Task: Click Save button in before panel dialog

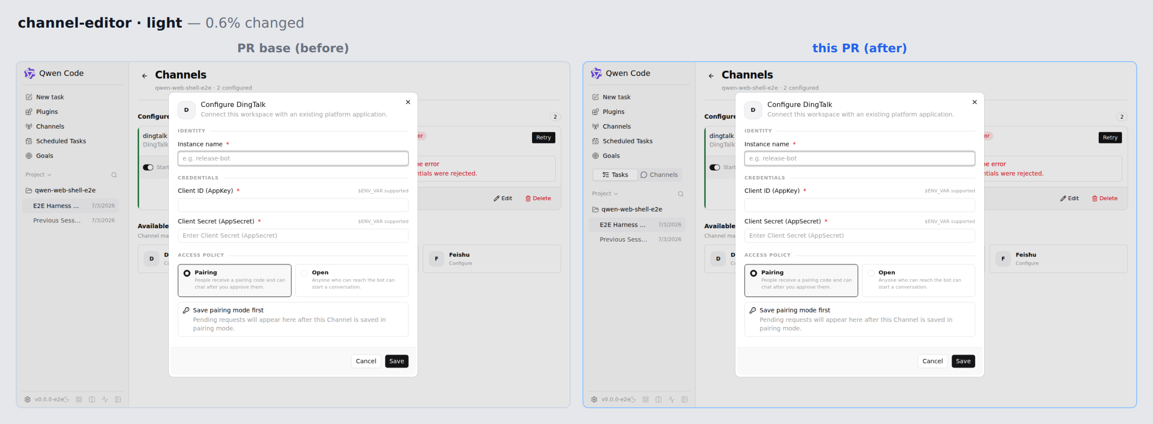Action: click(x=397, y=361)
